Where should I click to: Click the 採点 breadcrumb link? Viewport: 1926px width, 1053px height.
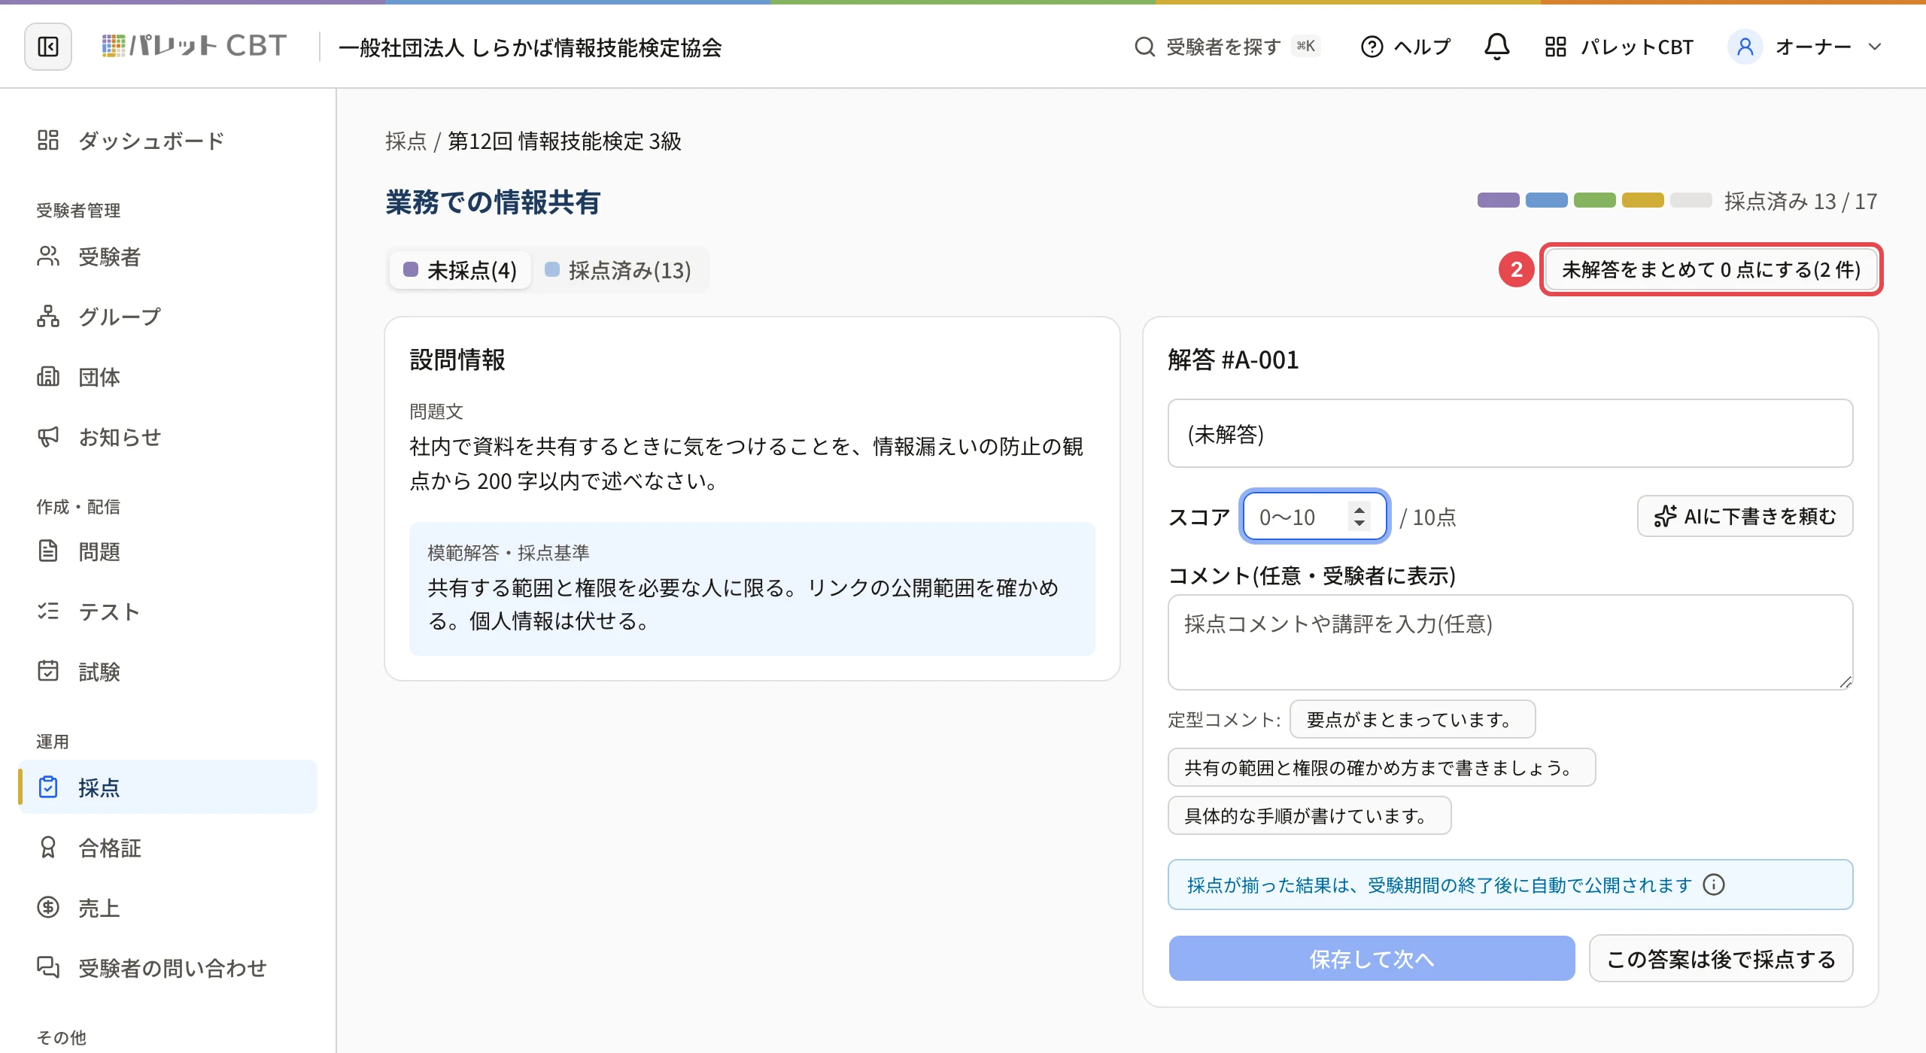click(406, 141)
